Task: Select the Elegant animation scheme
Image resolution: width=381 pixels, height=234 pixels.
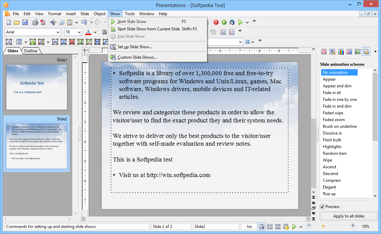Action: tap(330, 187)
